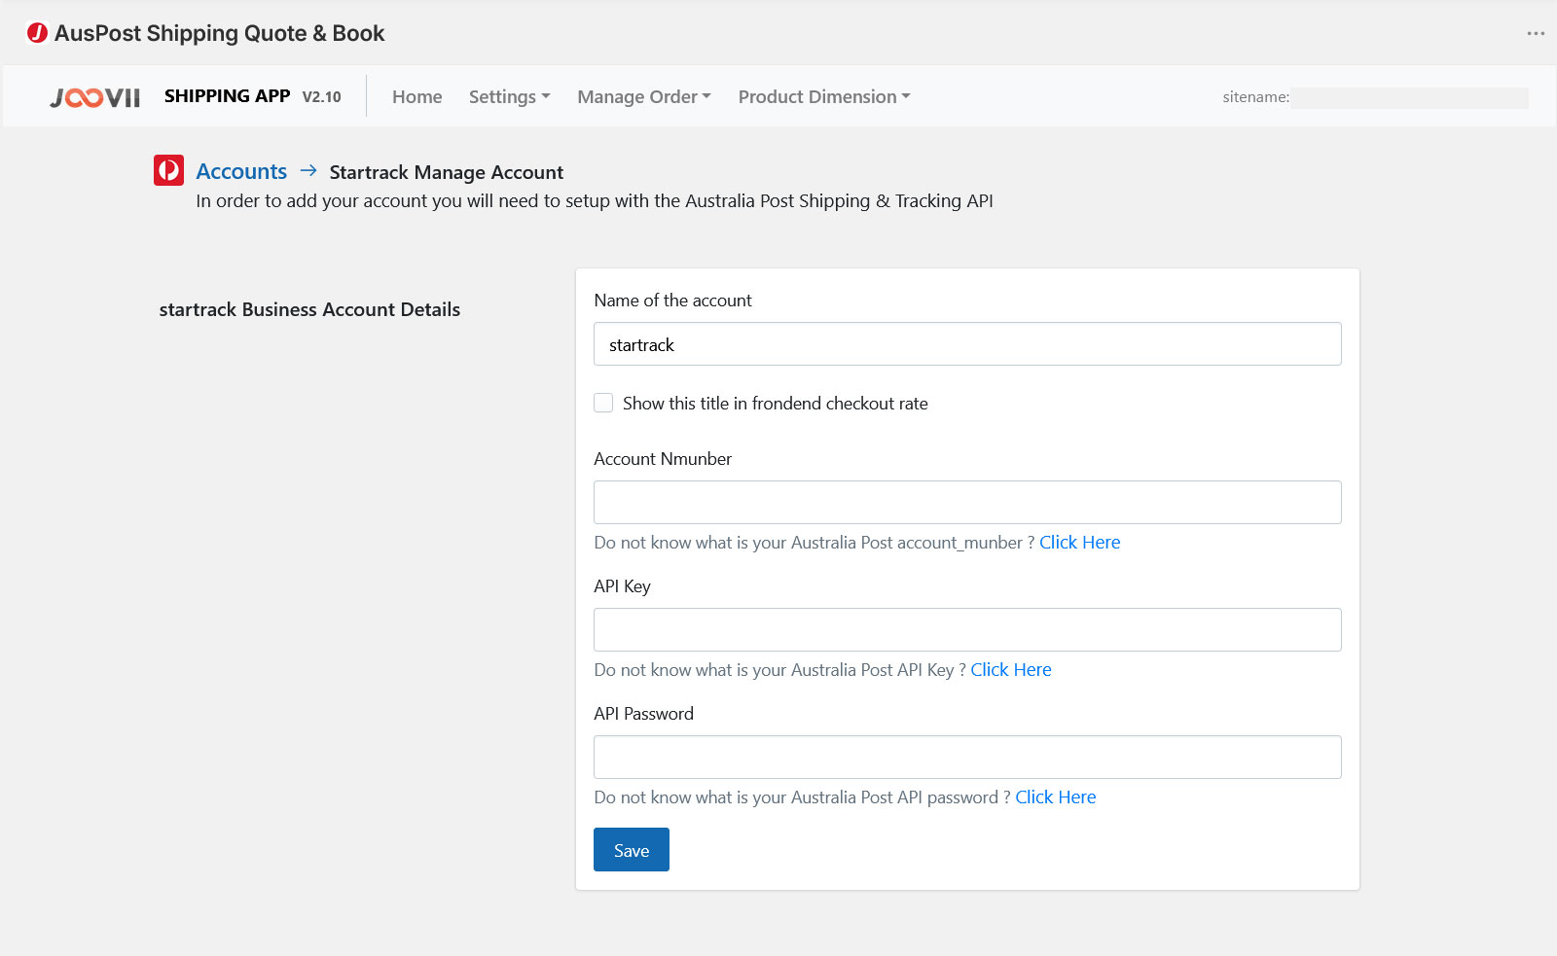Select the API Key text box
This screenshot has height=956, width=1557.
[x=967, y=630]
